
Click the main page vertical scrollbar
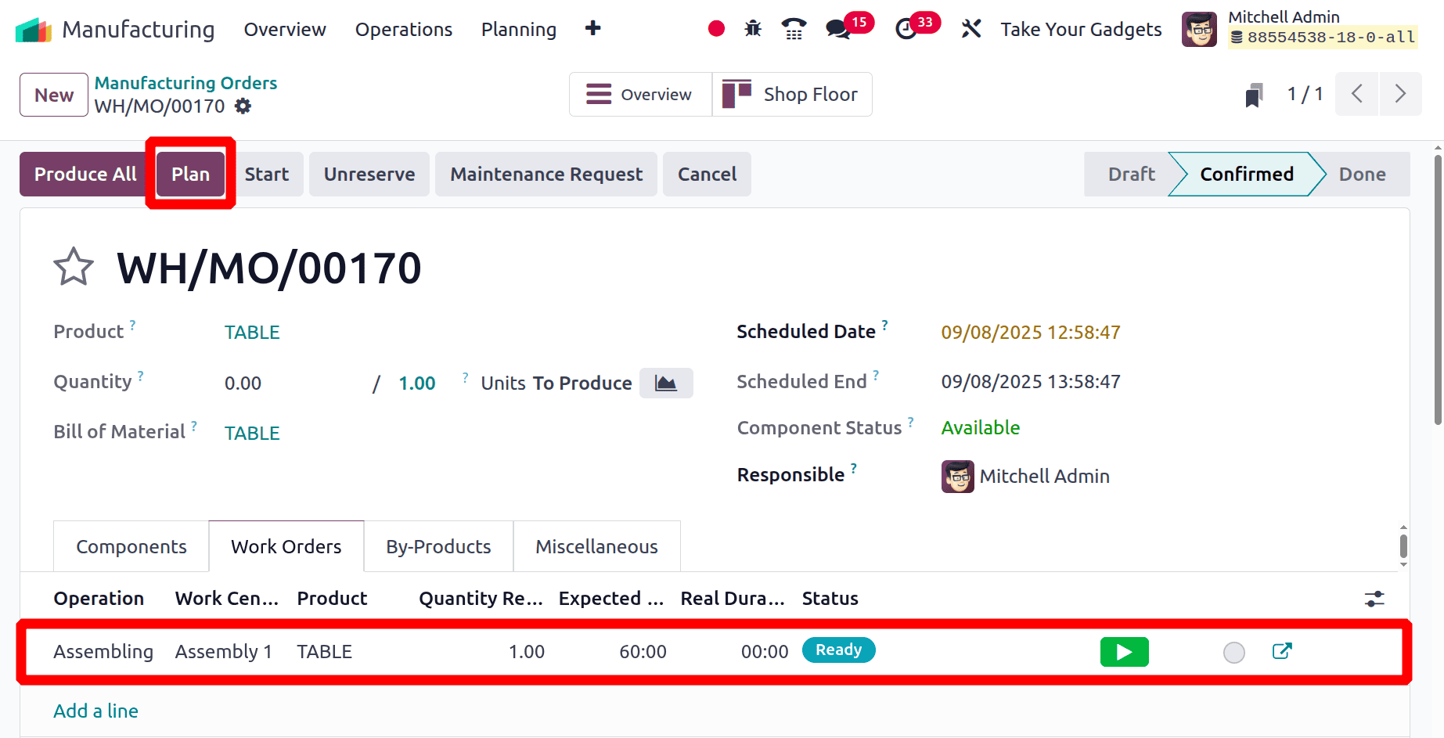[x=1438, y=290]
